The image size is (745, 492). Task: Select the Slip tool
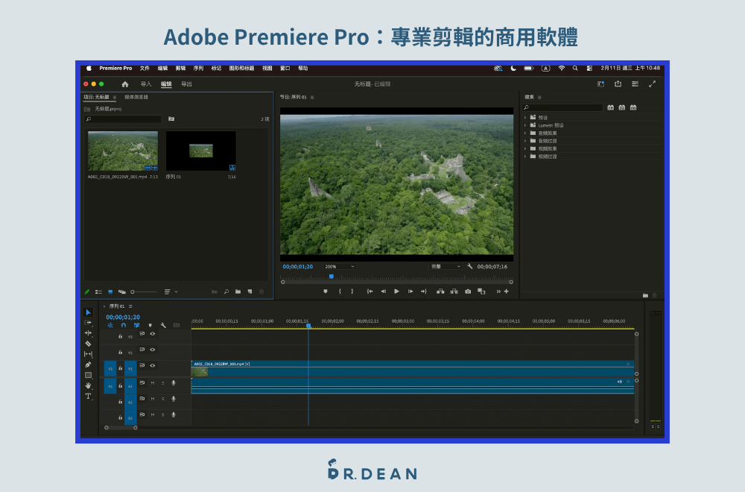pyautogui.click(x=88, y=354)
